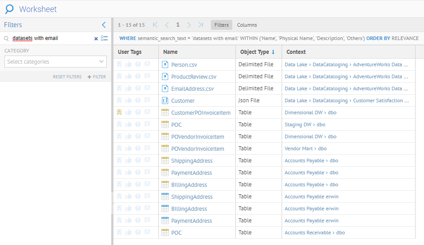Sort by Object Type column header
This screenshot has height=245, width=424.
(x=254, y=52)
